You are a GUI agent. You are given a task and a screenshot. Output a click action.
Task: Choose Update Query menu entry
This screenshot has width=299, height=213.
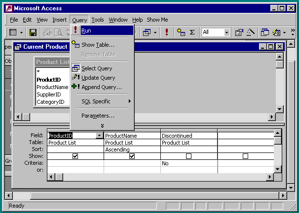click(102, 78)
